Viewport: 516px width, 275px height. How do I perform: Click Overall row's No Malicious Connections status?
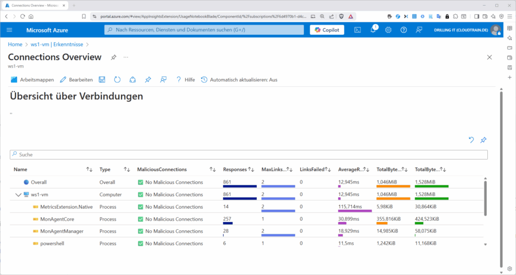[170, 182]
